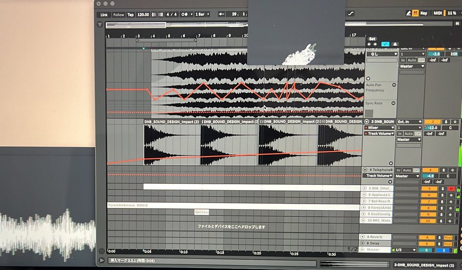Jump to the previous locator arrow

[x=369, y=44]
